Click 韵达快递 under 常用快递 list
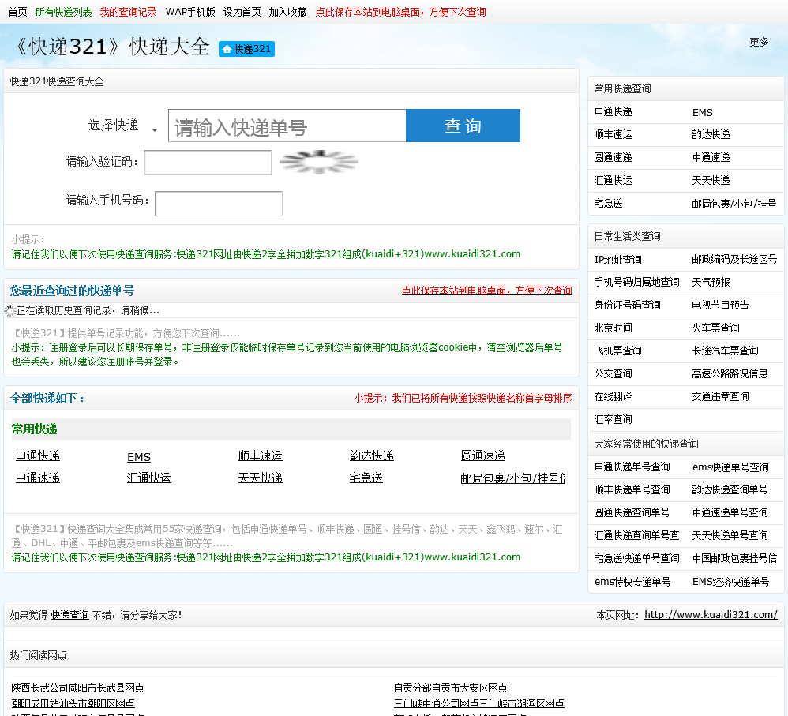This screenshot has height=716, width=788. tap(371, 455)
